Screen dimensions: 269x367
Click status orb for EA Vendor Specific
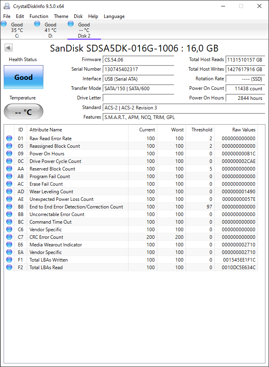coord(9,252)
